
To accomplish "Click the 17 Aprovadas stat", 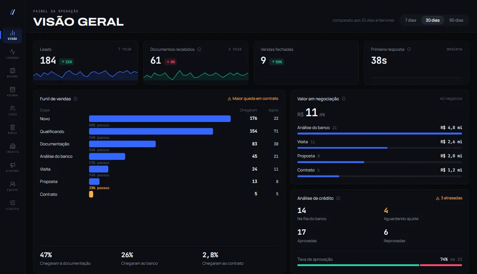I will point(307,236).
